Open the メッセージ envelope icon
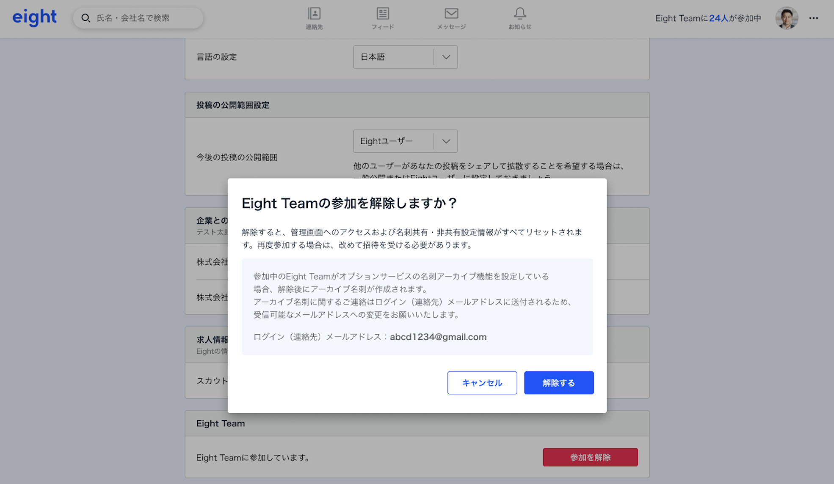The width and height of the screenshot is (834, 484). [x=451, y=14]
